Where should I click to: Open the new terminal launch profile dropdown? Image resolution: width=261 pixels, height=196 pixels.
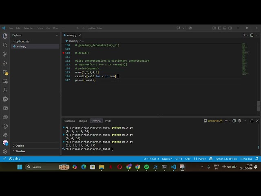229,121
